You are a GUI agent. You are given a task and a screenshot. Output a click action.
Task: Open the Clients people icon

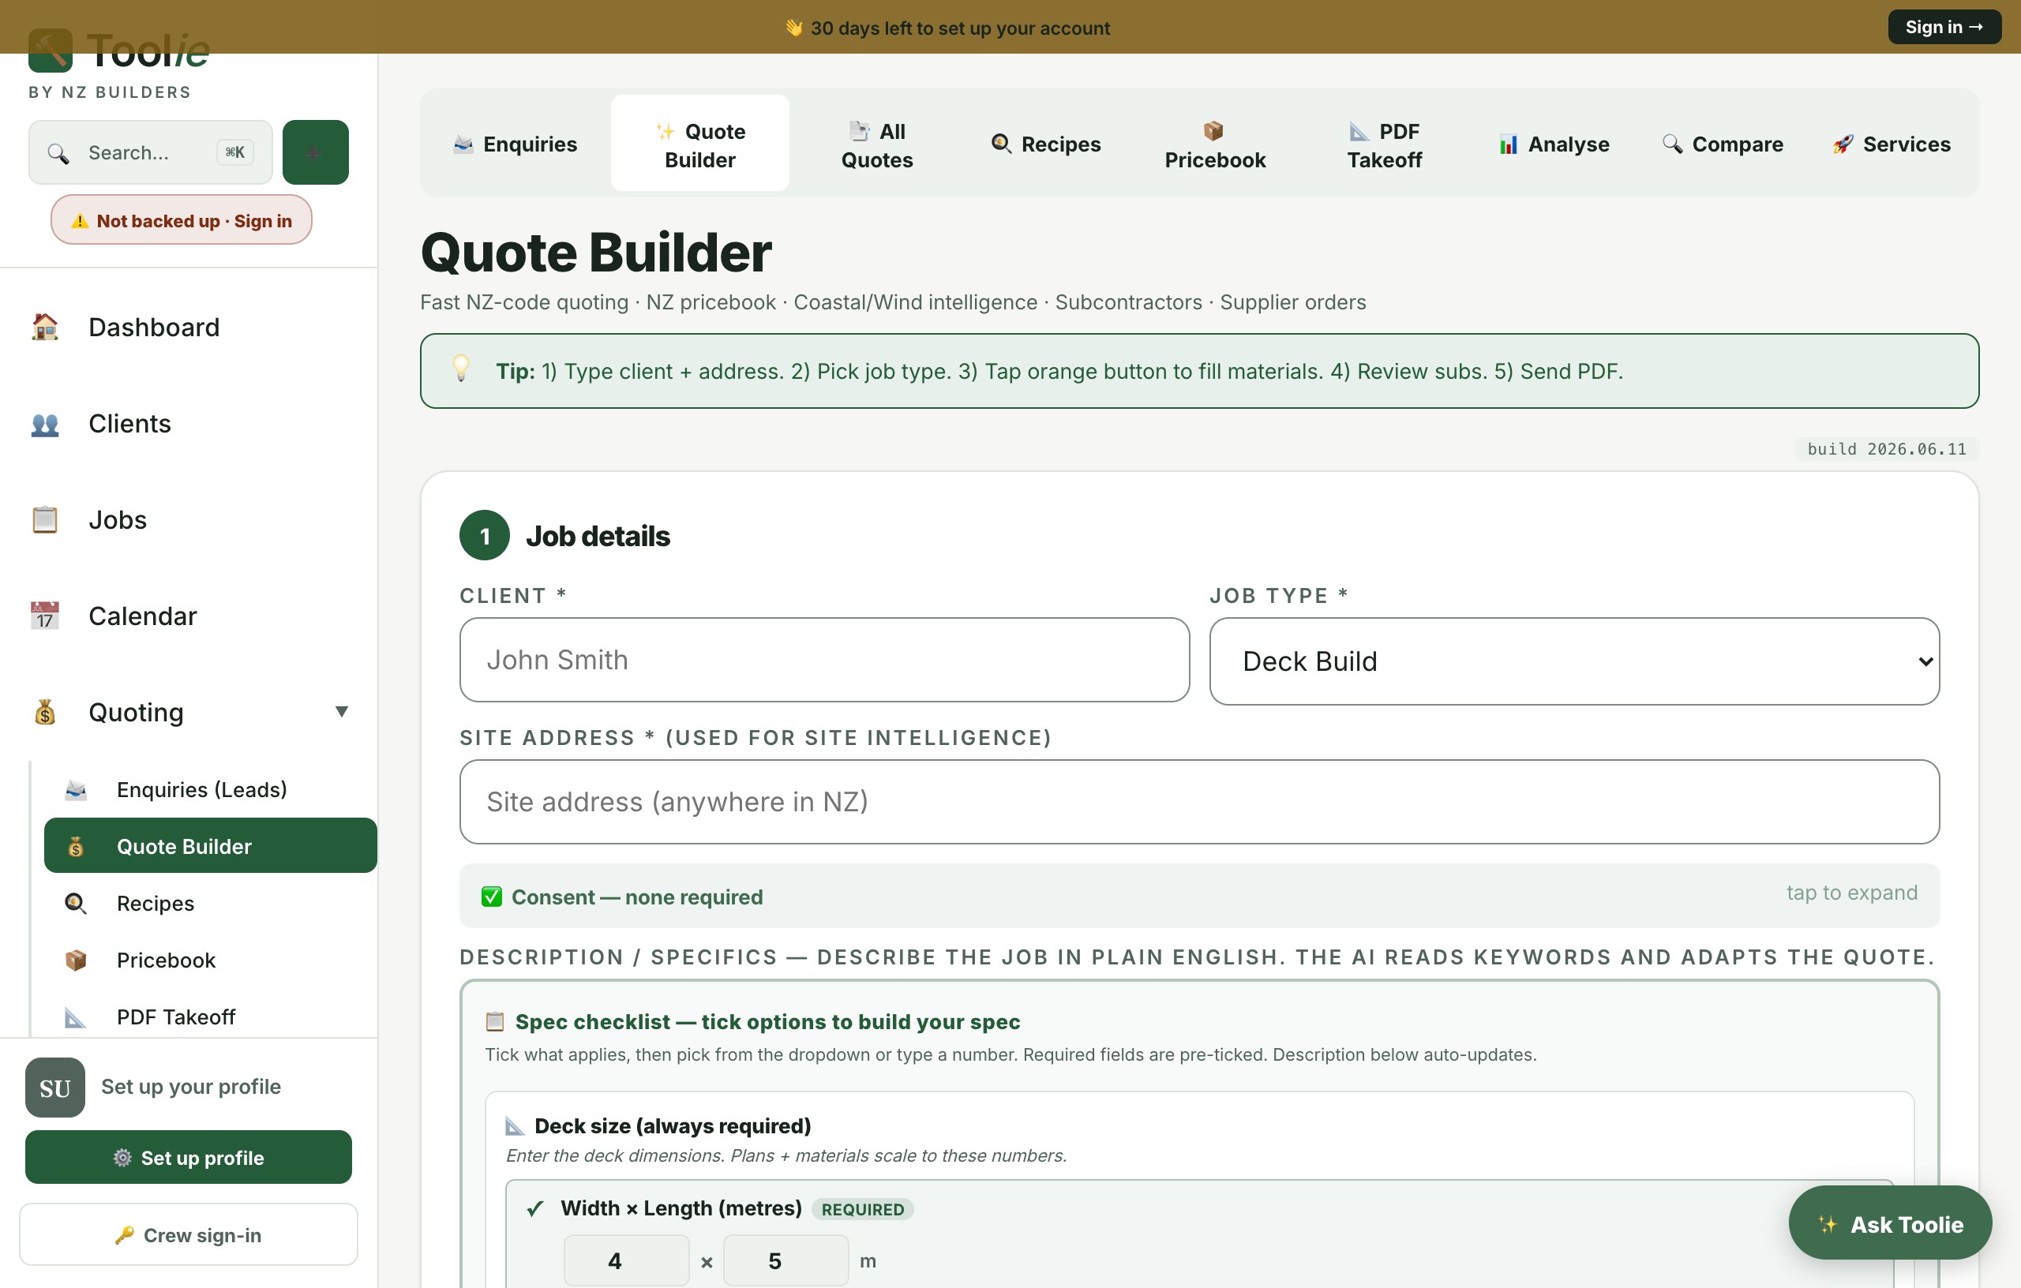tap(44, 423)
